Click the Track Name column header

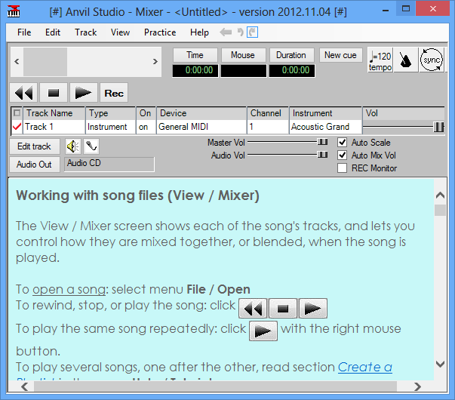click(54, 113)
